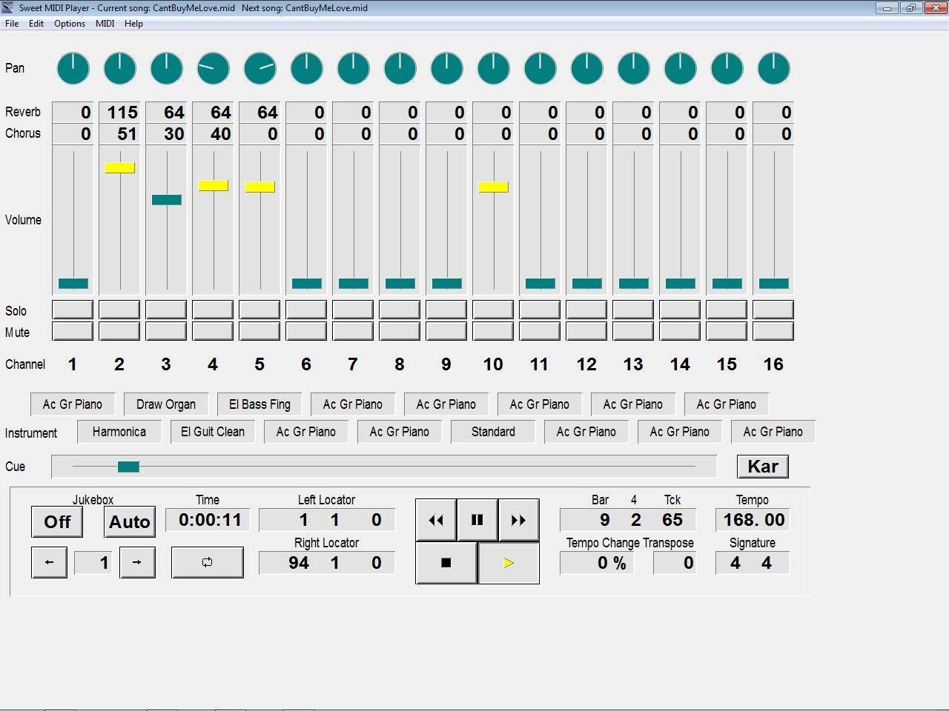
Task: Enable Solo on channel 1
Action: point(72,309)
